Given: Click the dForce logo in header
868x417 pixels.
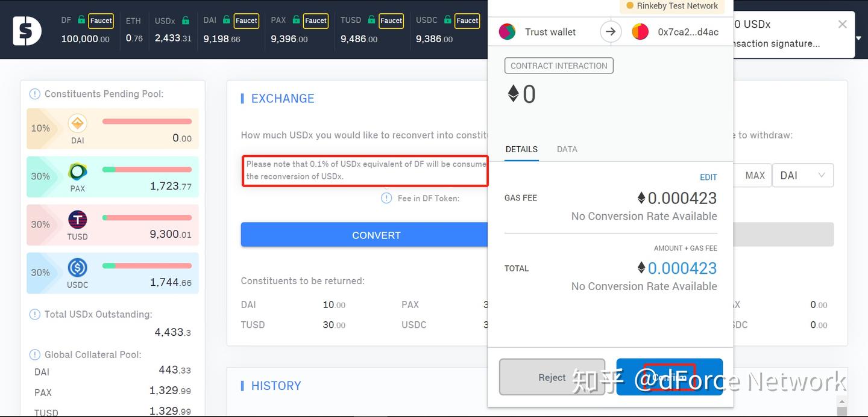Looking at the screenshot, I should pos(28,30).
